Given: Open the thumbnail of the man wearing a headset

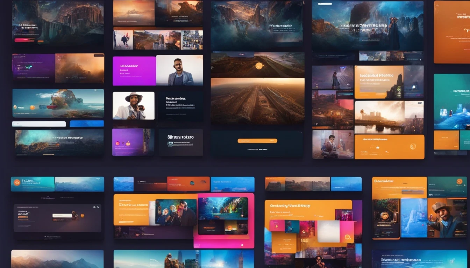Looking at the screenshot, I should point(179,70).
